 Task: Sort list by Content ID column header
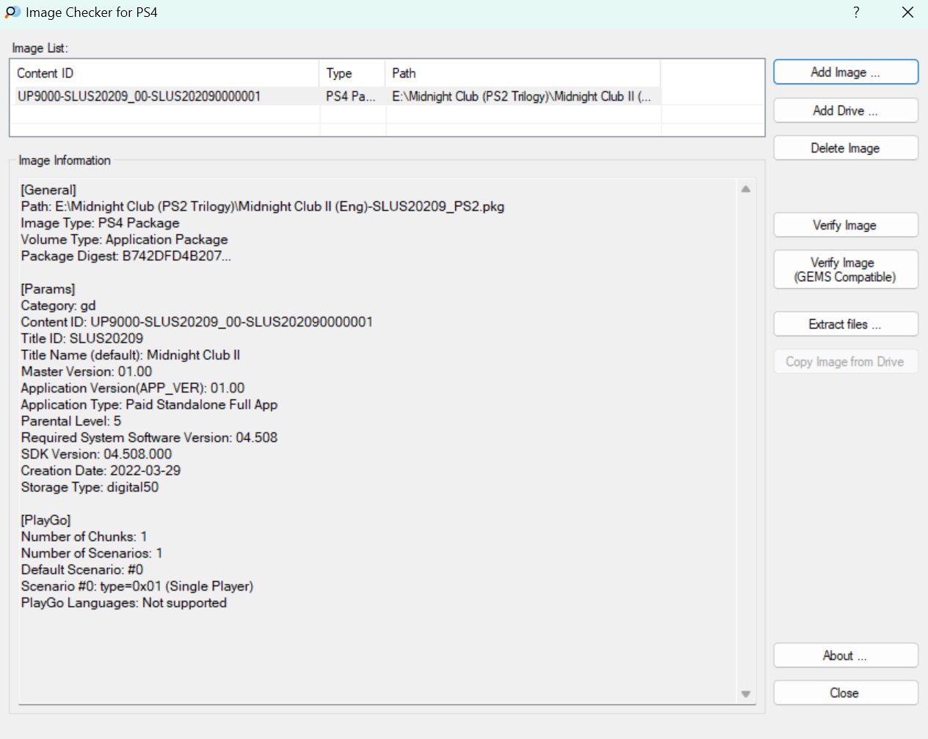click(164, 73)
